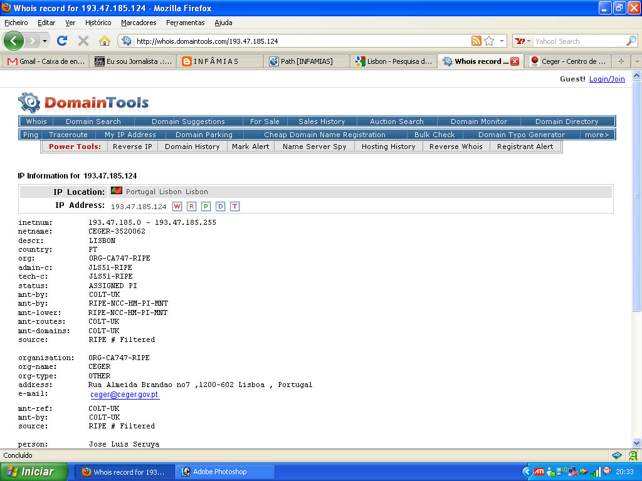Click the W whois icon next to IP
Screen dimensions: 642x481
(x=177, y=206)
